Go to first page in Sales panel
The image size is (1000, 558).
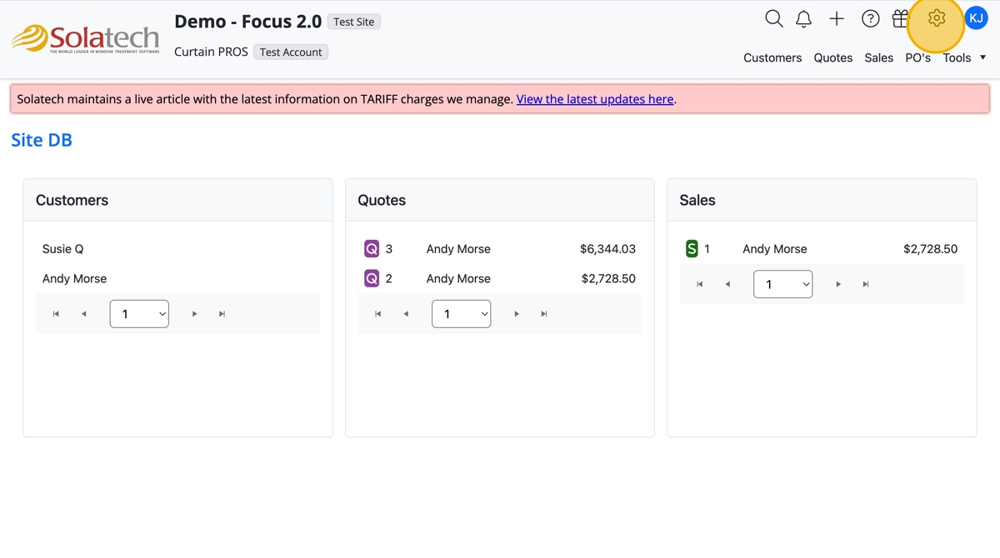point(700,284)
